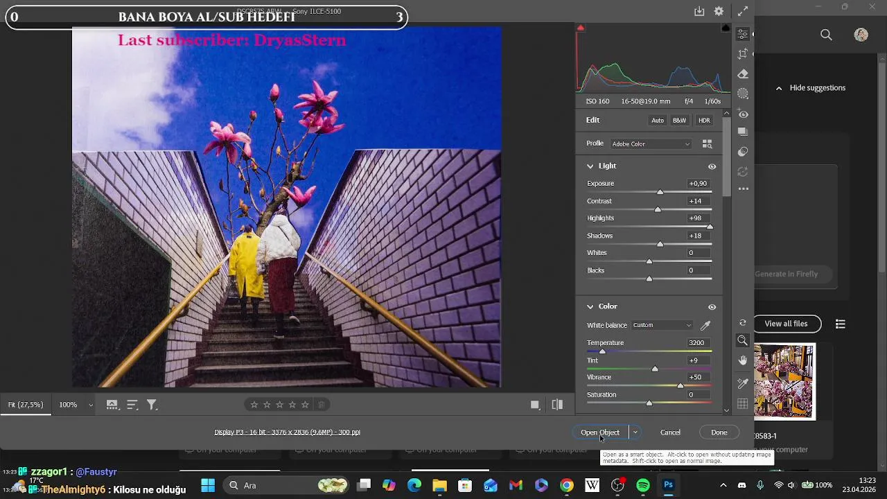887x499 pixels.
Task: Click View all files button
Action: point(786,324)
